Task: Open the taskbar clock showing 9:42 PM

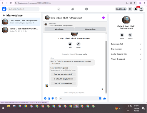Action: pos(137,108)
